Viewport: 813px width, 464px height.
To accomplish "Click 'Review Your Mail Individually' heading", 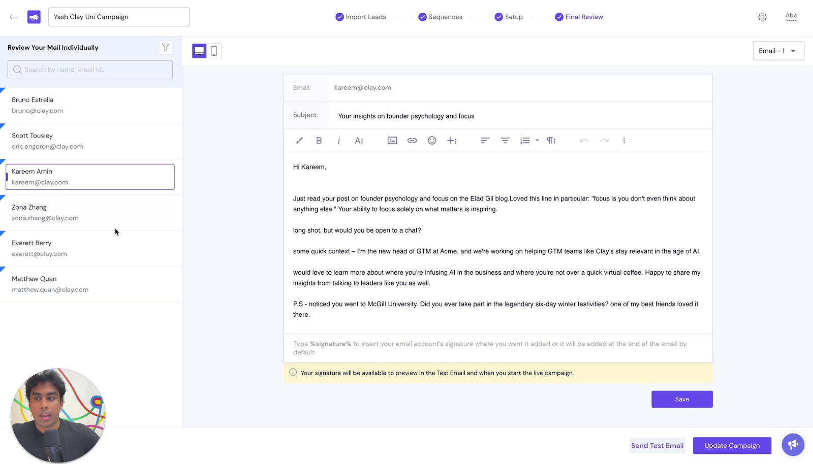I will 53,48.
